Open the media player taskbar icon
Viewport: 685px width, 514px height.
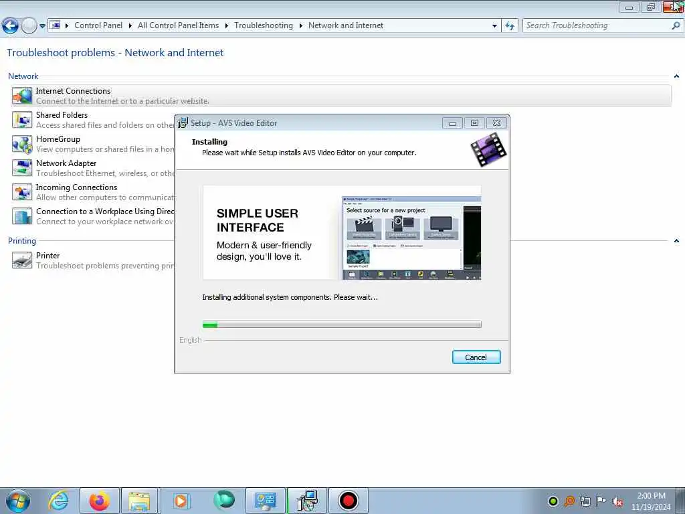[181, 501]
